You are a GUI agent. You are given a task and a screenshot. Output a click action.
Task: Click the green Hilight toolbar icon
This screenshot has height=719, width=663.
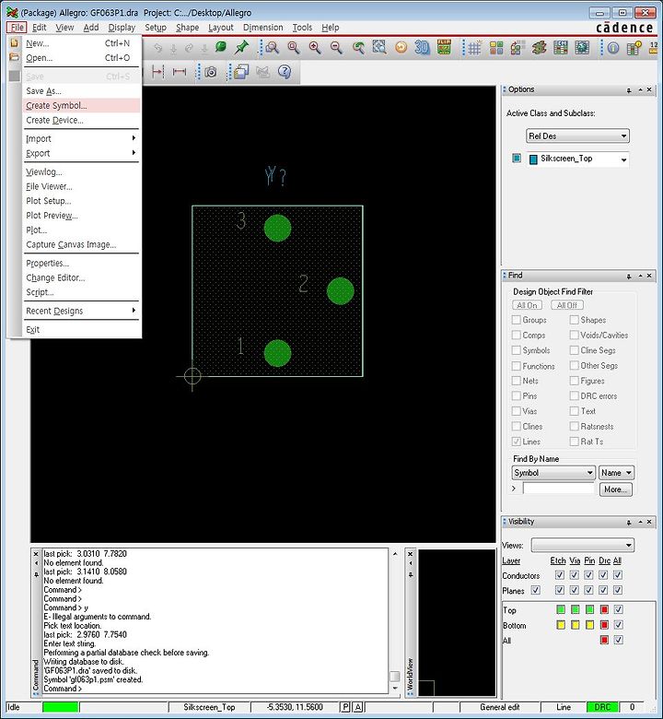221,47
